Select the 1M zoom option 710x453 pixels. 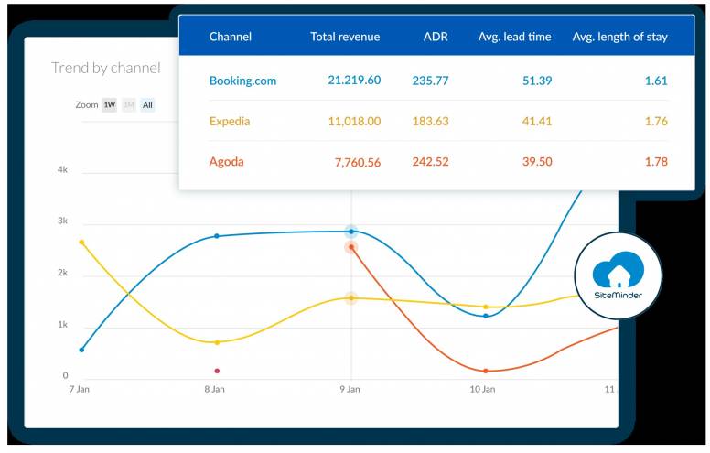(x=129, y=105)
